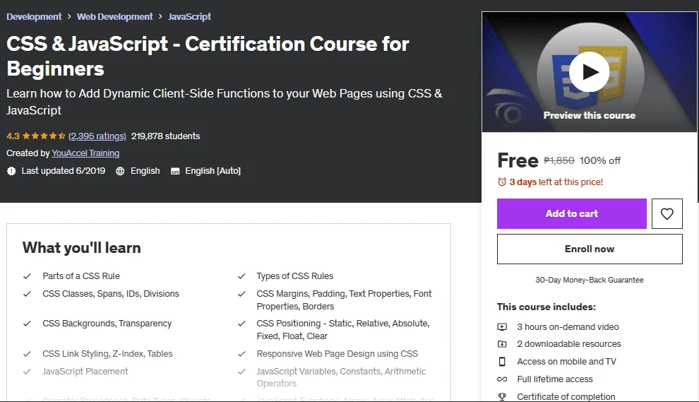
Task: Visit YouAccel Training instructor page
Action: tap(85, 153)
